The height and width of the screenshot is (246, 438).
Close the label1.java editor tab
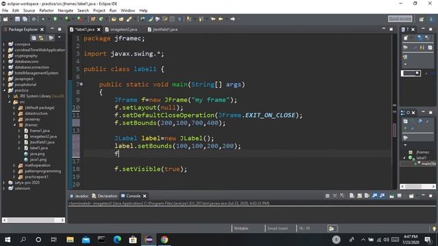[x=99, y=29]
